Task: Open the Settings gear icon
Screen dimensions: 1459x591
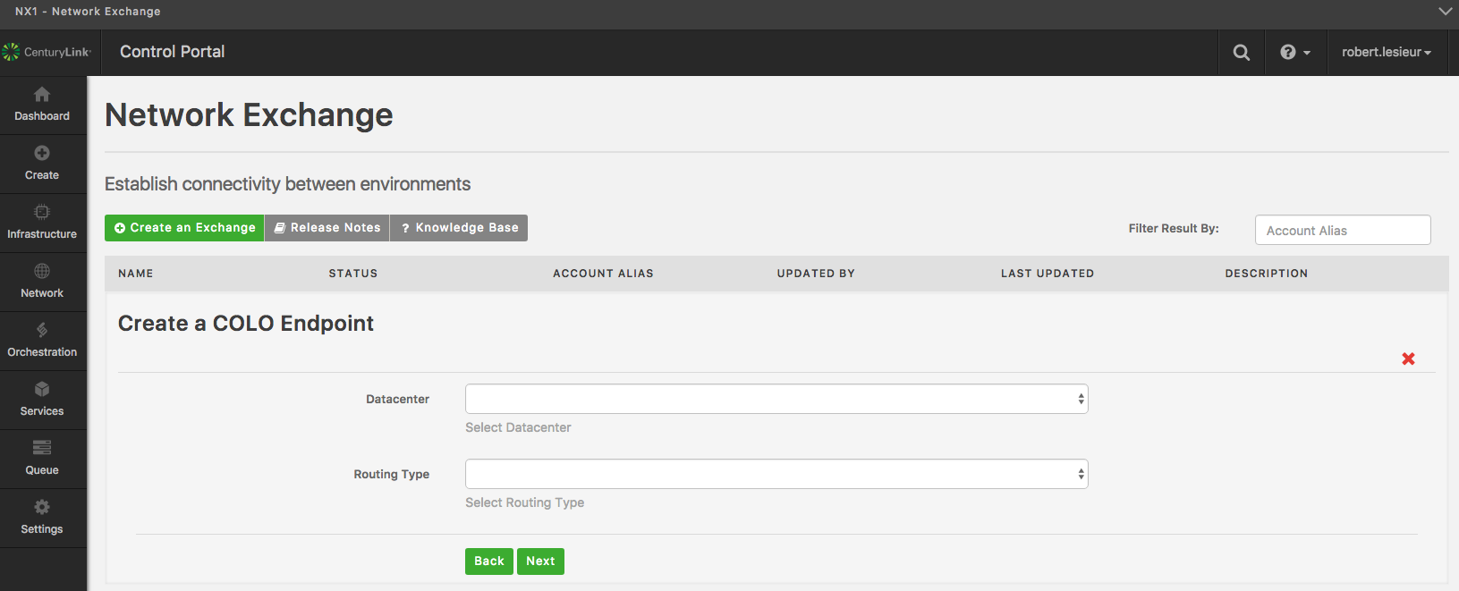Action: (42, 508)
